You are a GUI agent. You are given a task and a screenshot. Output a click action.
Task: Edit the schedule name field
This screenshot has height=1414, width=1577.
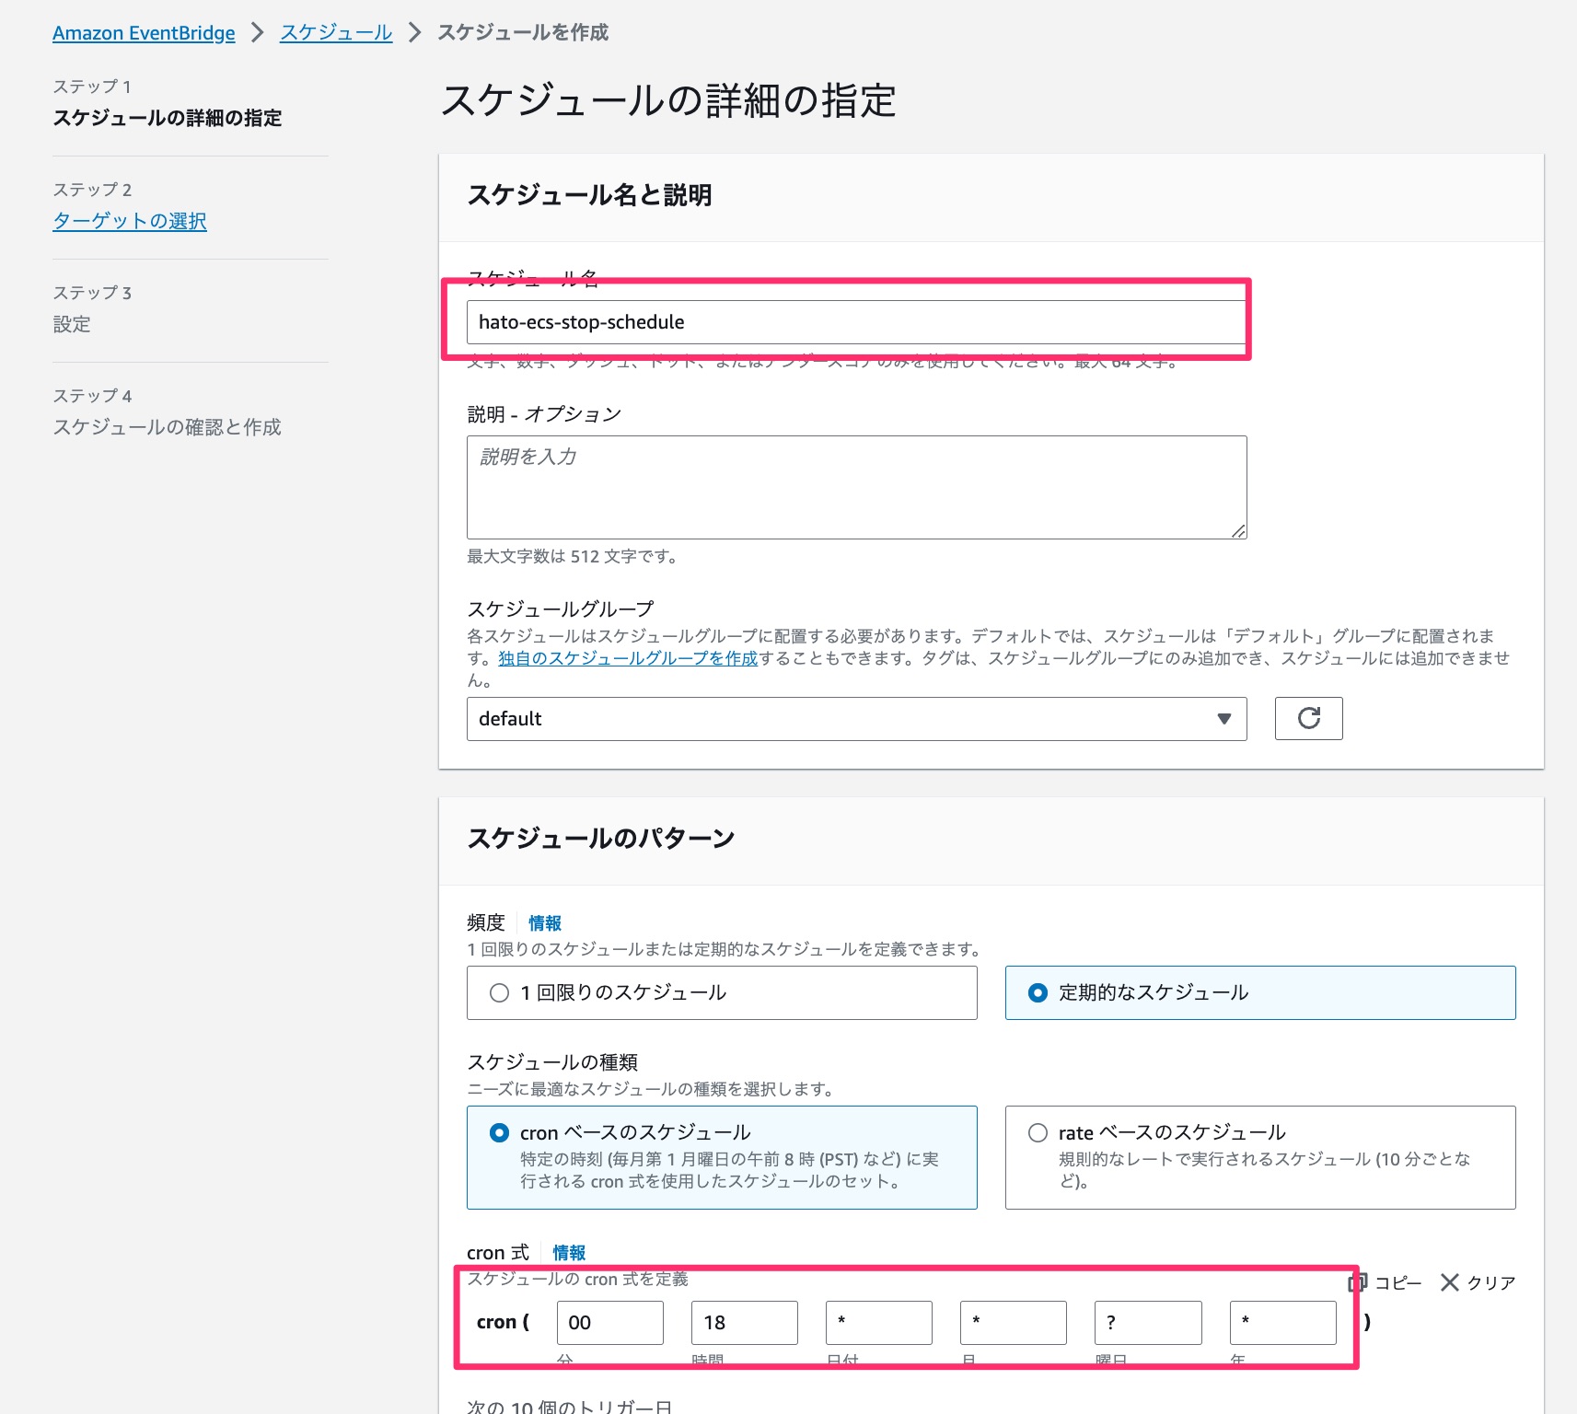pos(856,322)
